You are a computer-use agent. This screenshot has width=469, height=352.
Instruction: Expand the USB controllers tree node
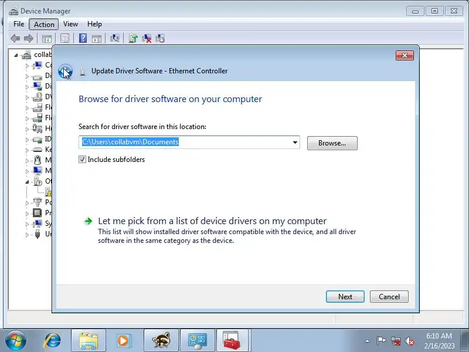(27, 234)
